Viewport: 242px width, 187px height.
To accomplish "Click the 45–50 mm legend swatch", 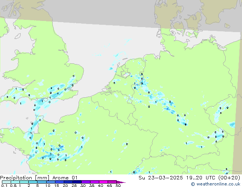I will coord(112,182).
